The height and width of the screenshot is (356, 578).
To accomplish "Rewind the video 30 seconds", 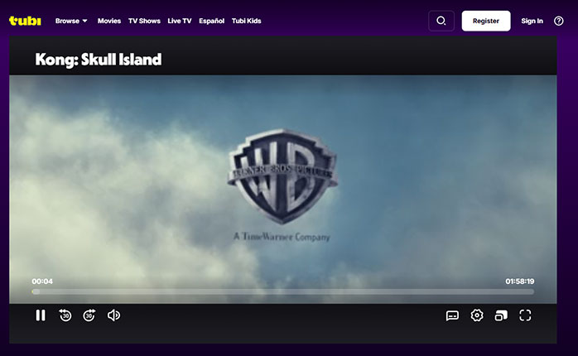I will coord(65,315).
